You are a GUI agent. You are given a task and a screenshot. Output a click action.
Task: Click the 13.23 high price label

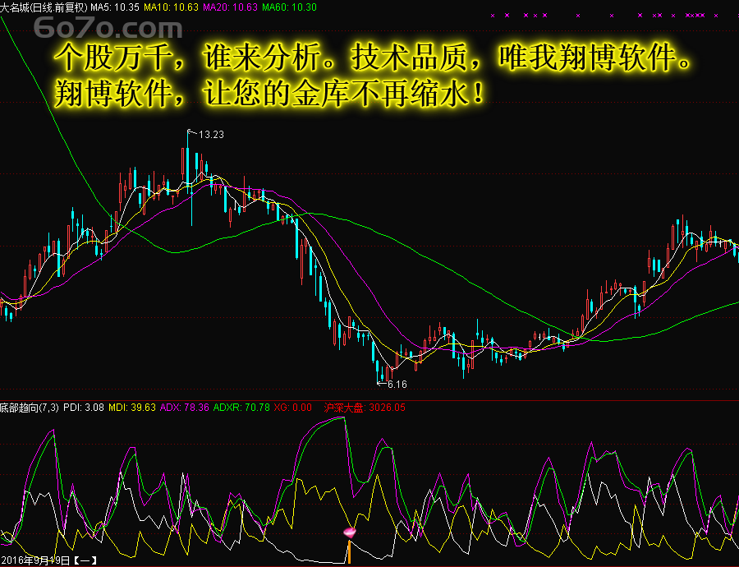[211, 135]
